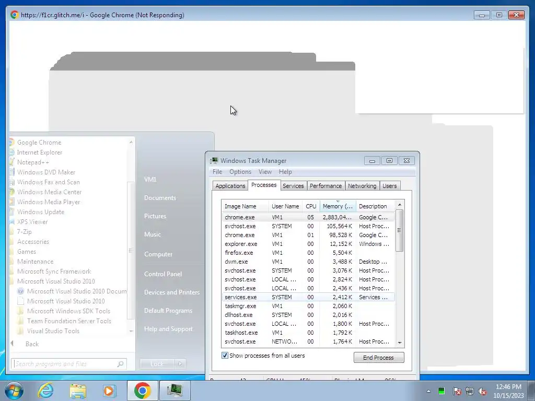Expand Team Foundation Server Tools folder
This screenshot has width=535, height=401.
point(69,321)
